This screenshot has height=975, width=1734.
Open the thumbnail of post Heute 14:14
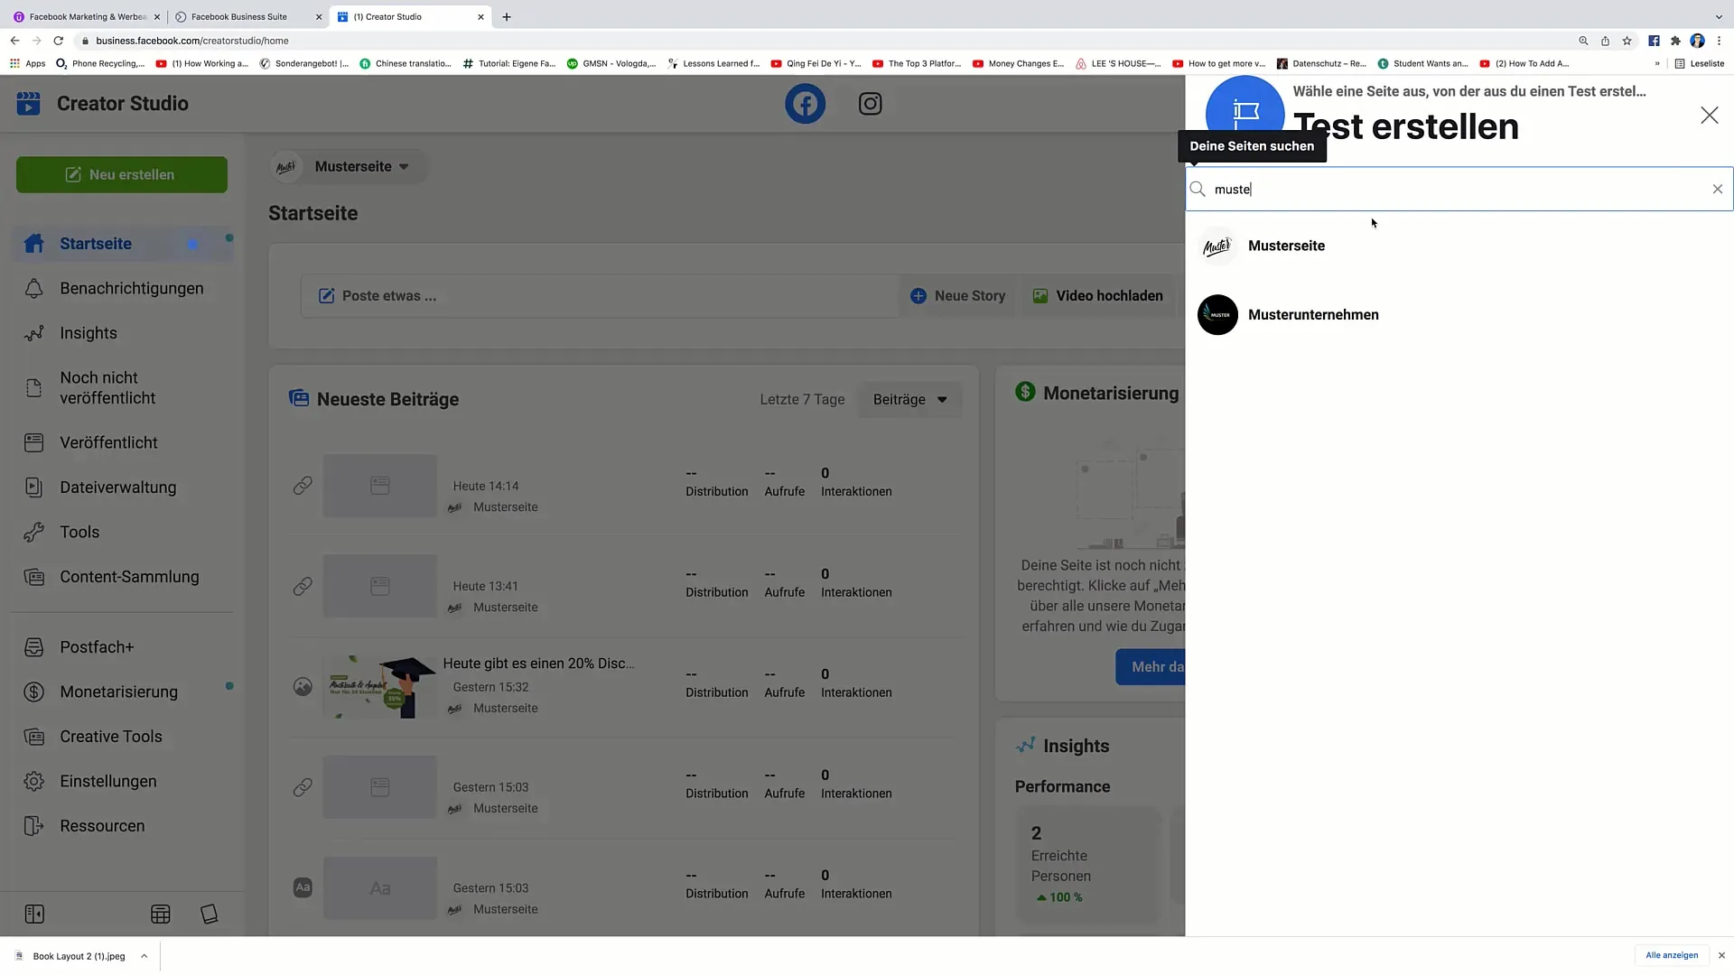pos(380,486)
